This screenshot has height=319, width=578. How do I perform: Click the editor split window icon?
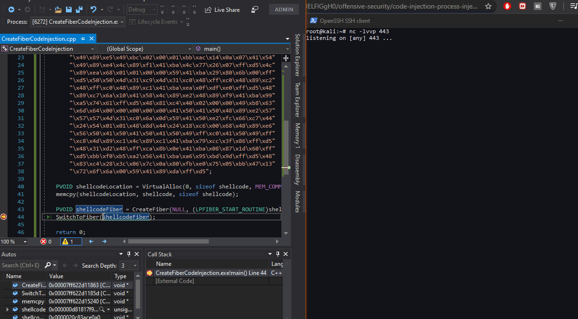pyautogui.click(x=286, y=58)
